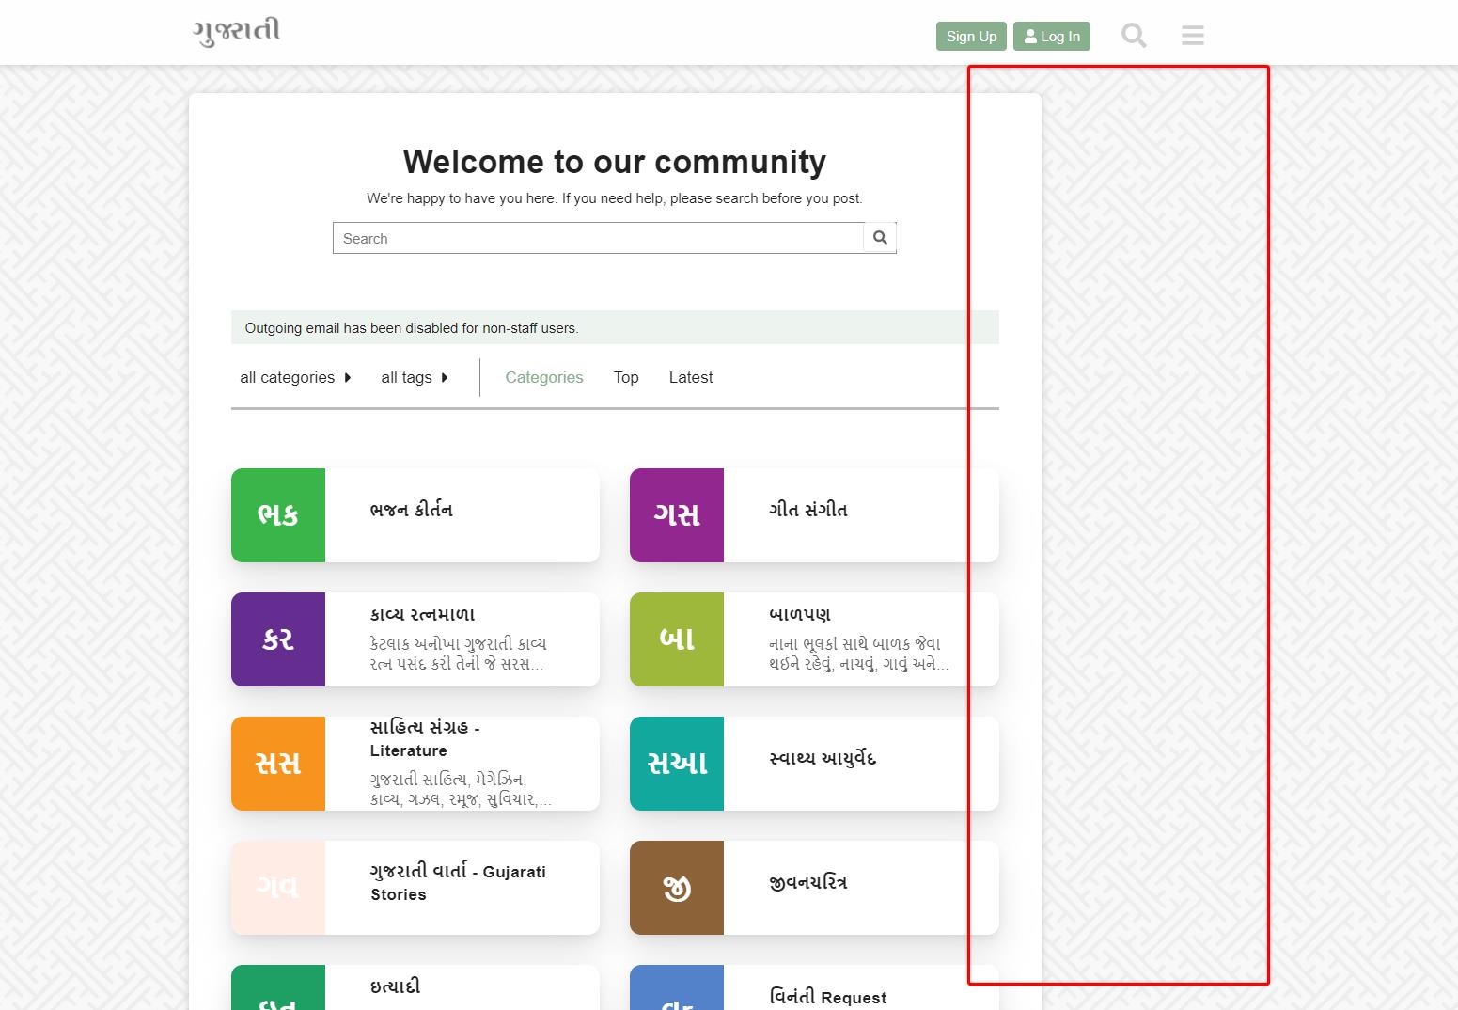
Task: Click the olive બા category badge
Action: [677, 639]
